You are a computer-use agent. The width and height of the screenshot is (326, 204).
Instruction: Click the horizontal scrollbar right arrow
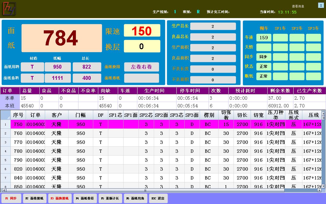[x=319, y=190]
